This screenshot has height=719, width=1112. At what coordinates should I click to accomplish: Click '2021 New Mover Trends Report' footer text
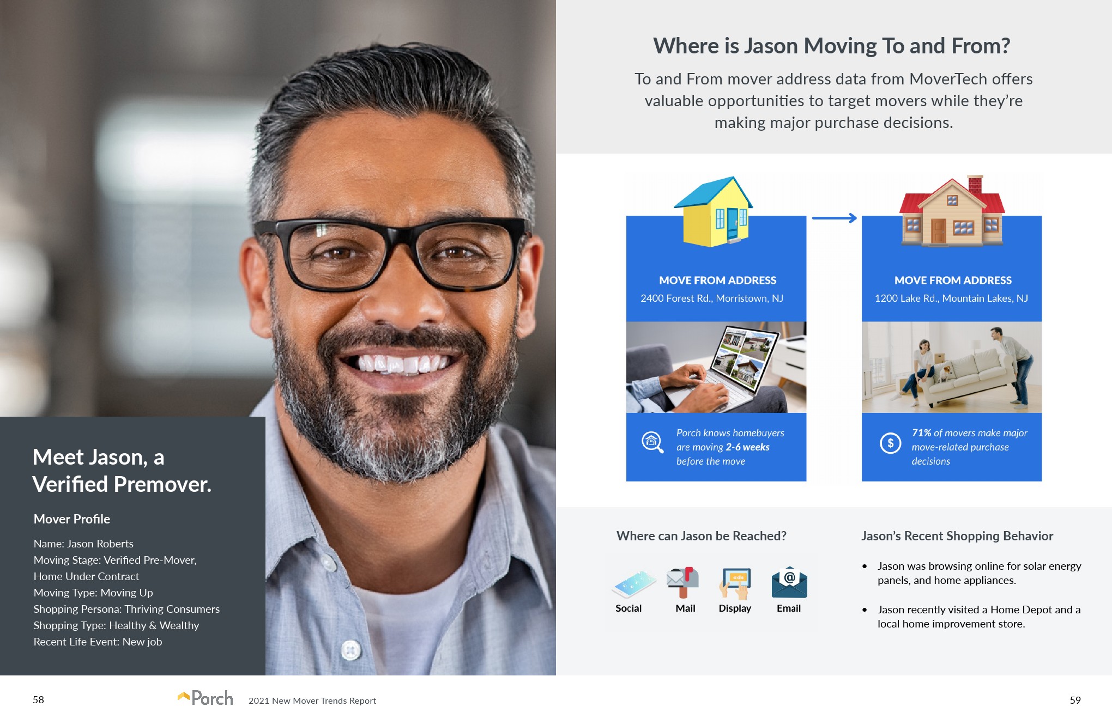312,701
